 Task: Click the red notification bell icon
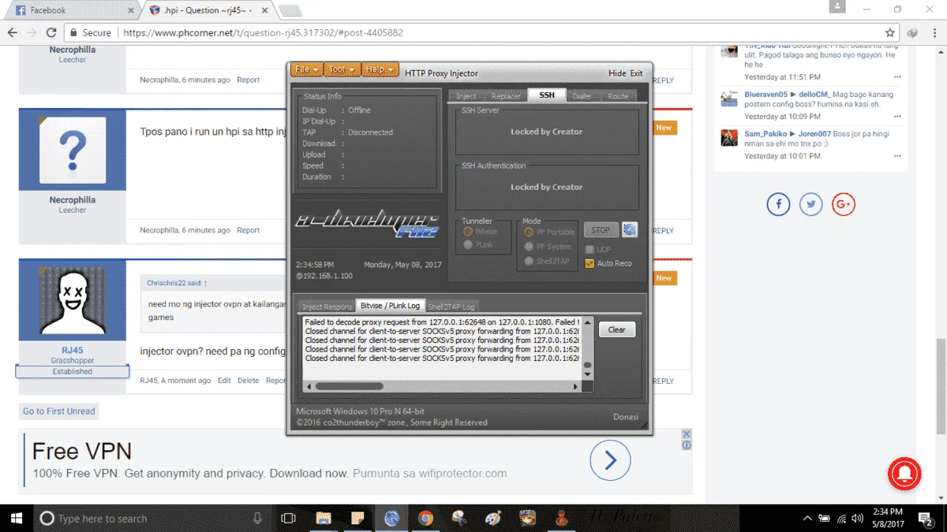pos(905,472)
